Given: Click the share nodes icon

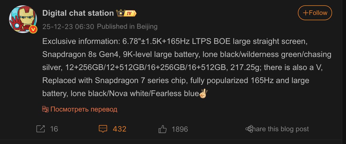Looking at the screenshot, I should point(249,129).
